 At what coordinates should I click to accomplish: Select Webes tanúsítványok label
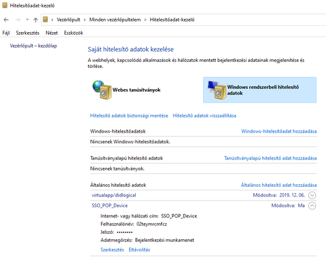(137, 90)
